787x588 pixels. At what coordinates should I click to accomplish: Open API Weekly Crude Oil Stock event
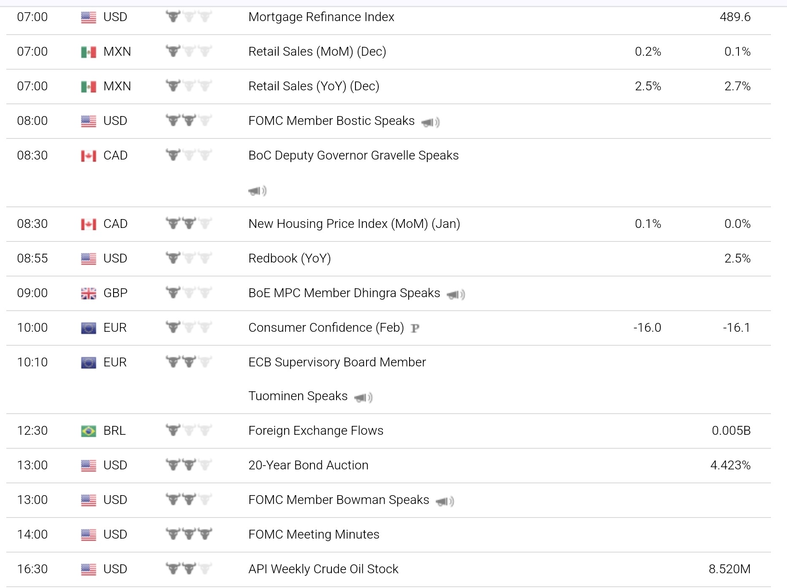pyautogui.click(x=323, y=569)
